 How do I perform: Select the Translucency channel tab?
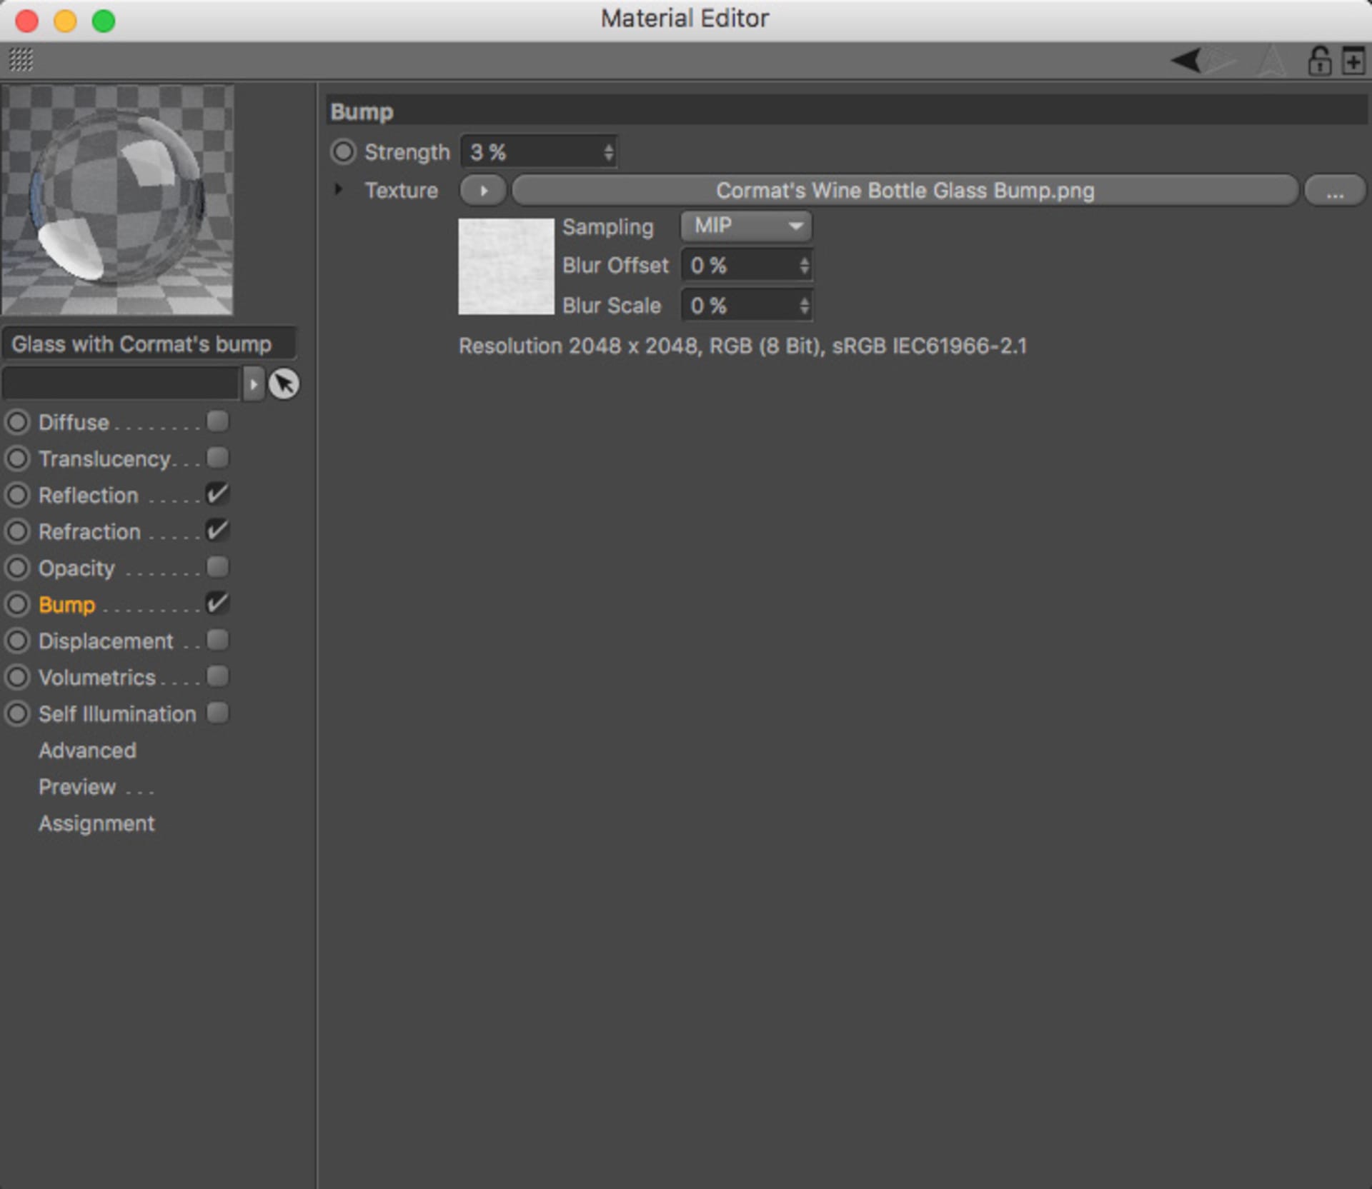click(104, 459)
